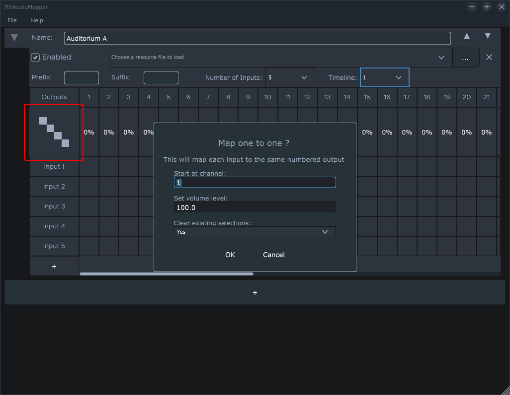Screen dimensions: 510x395
Task: Move mapping up with up arrow
Action: click(x=467, y=36)
